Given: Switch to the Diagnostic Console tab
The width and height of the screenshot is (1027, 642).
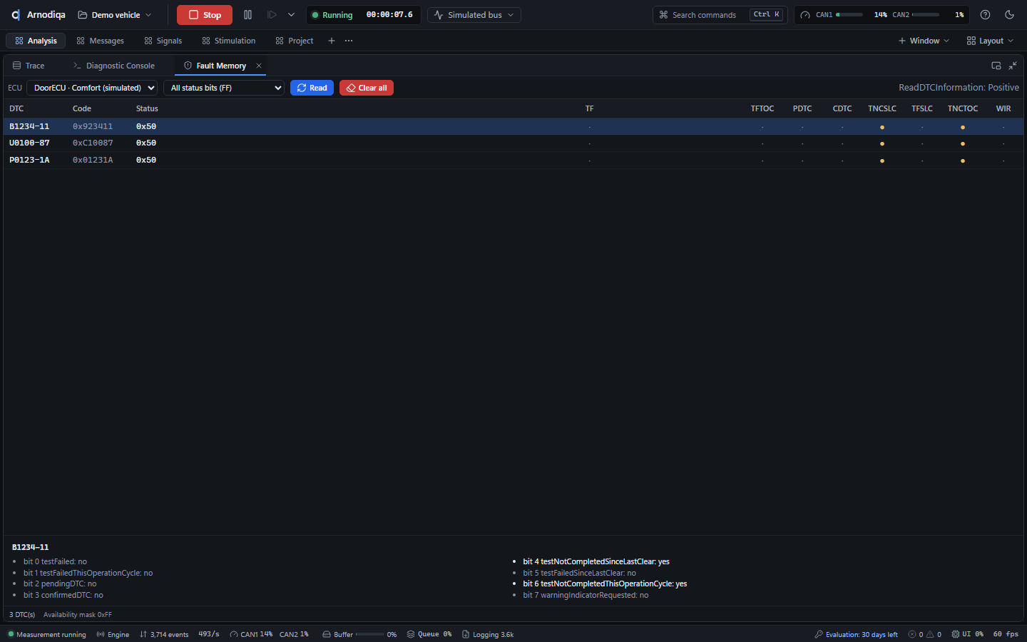Looking at the screenshot, I should (114, 66).
